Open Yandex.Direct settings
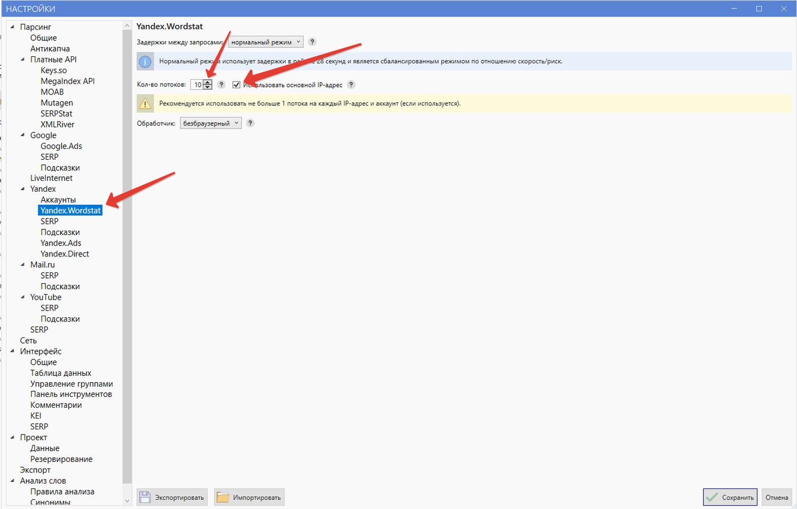Screen dimensions: 797x509 click(65, 254)
